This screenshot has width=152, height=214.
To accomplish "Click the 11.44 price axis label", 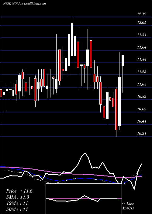I will coord(142,60).
